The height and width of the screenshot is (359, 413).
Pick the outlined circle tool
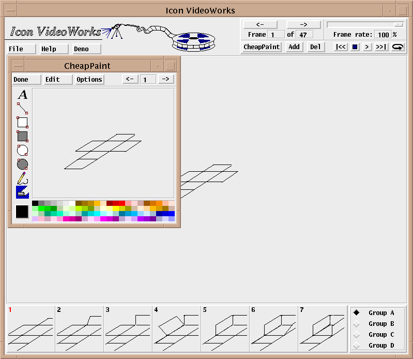(22, 151)
